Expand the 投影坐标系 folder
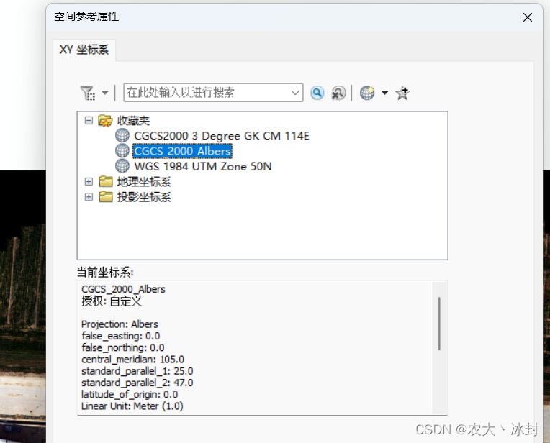This screenshot has width=550, height=443. tap(89, 197)
